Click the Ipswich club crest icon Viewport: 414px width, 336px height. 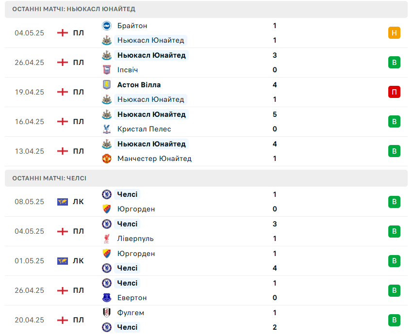click(x=106, y=70)
